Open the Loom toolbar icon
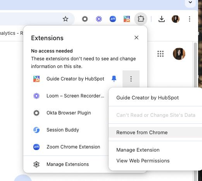Viewport: 202px width, 181px height. [99, 19]
